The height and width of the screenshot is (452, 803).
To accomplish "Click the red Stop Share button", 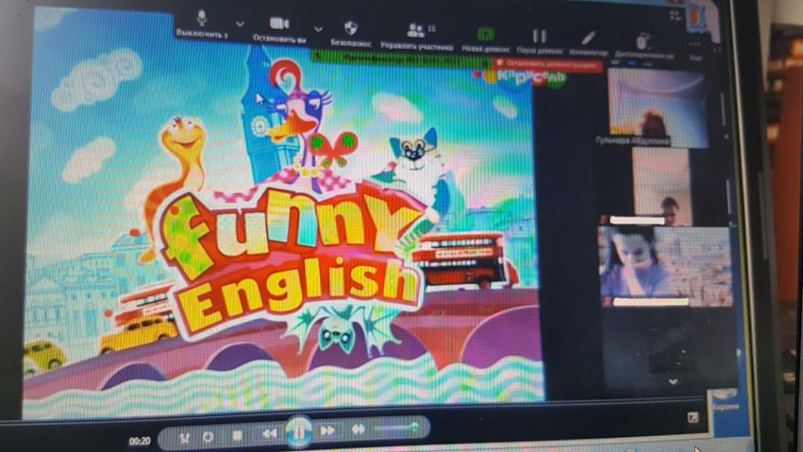I will coord(548,64).
